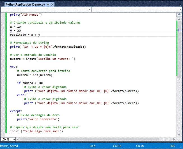Click the comment '# Criando variáveis e atribuindo valores'
This screenshot has height=149, width=183.
(45, 23)
